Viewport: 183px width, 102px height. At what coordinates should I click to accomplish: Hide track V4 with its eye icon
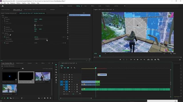point(72,75)
